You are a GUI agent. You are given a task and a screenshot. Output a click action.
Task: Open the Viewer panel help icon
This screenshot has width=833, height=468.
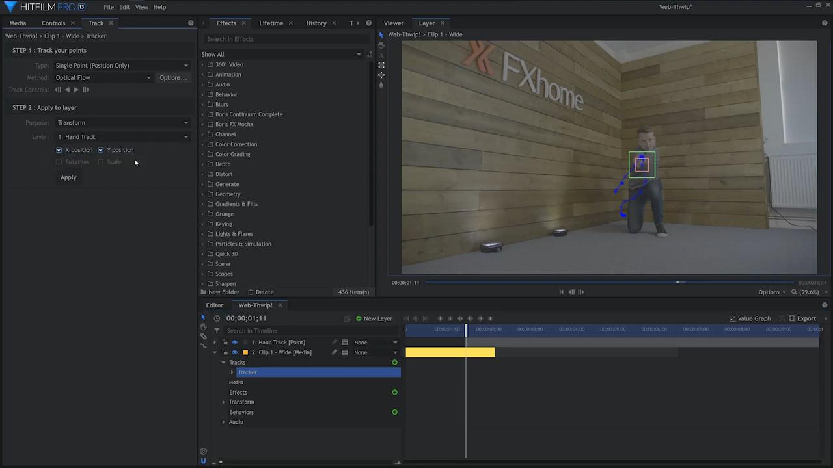click(825, 23)
